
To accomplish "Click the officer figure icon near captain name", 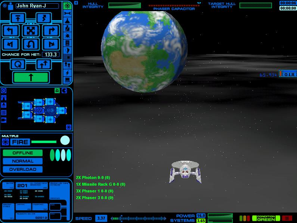I will [11, 6].
